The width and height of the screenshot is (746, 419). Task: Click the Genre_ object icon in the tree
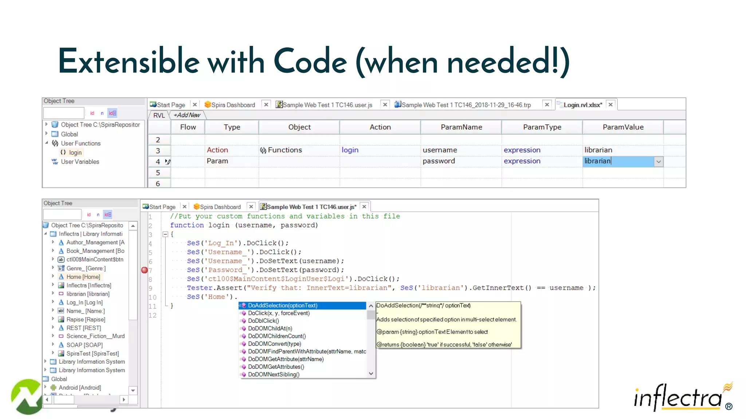click(x=61, y=268)
